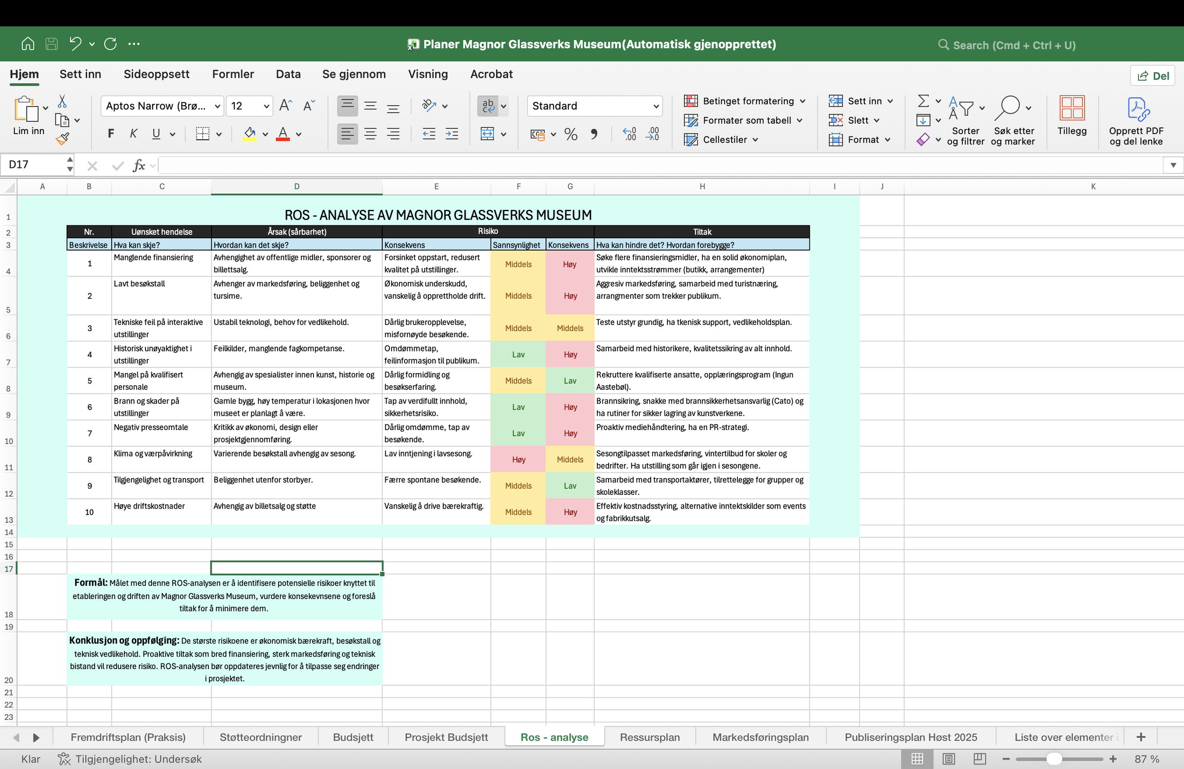Image resolution: width=1184 pixels, height=769 pixels.
Task: Click the red font color swatch
Action: pyautogui.click(x=283, y=134)
